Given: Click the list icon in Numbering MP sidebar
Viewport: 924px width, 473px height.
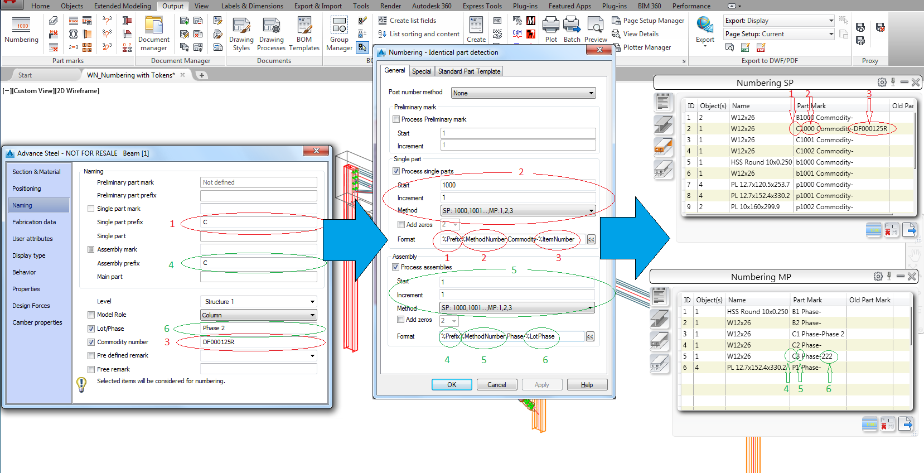Looking at the screenshot, I should 659,297.
